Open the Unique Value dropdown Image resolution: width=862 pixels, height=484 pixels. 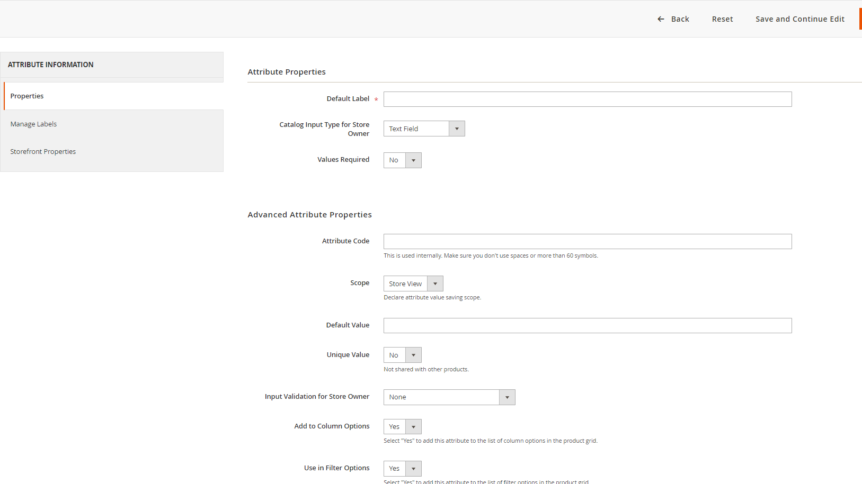point(402,355)
